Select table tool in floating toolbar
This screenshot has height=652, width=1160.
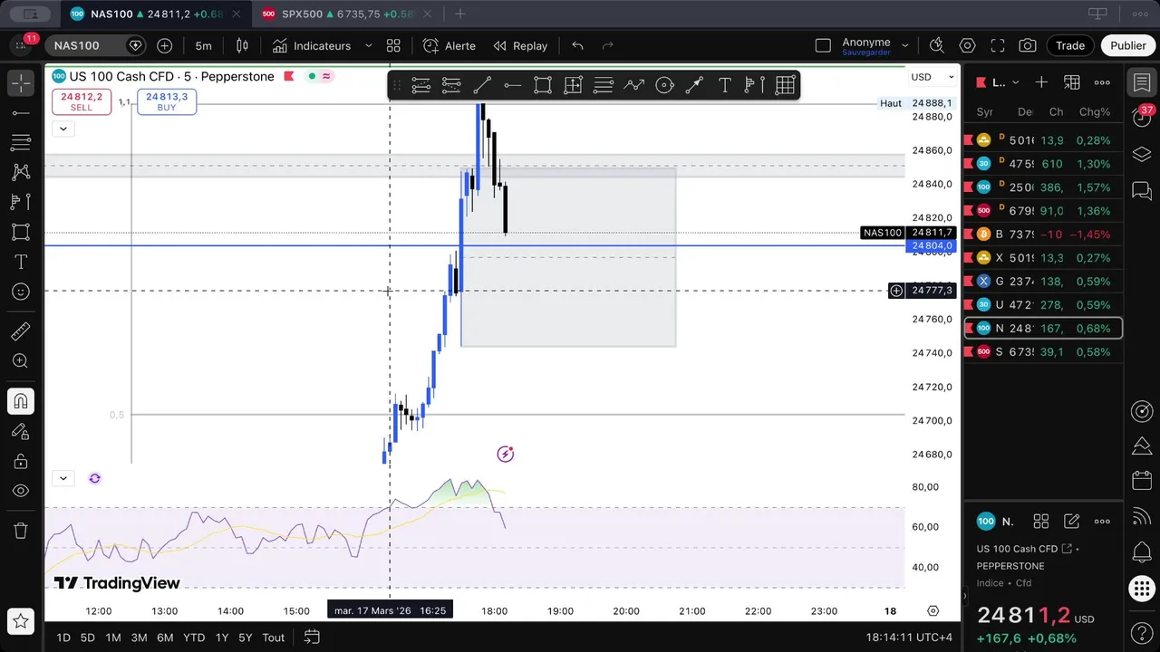[x=785, y=85]
